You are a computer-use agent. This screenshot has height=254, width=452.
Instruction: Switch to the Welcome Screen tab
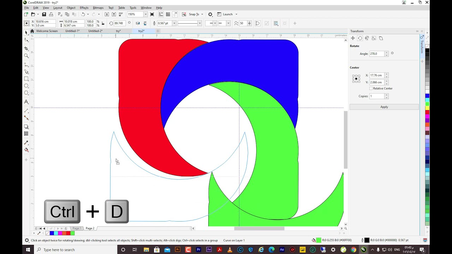(x=47, y=31)
